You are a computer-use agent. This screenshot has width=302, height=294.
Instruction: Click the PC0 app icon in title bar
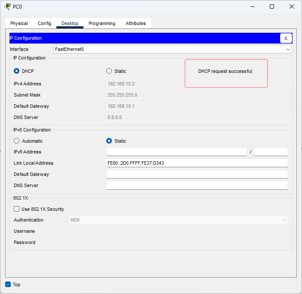point(7,6)
